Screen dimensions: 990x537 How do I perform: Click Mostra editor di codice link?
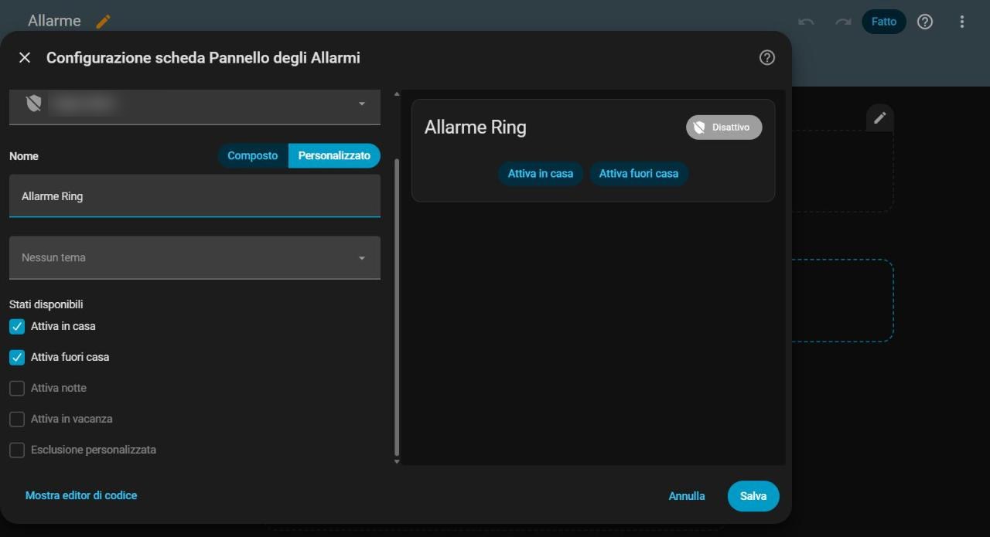click(81, 495)
